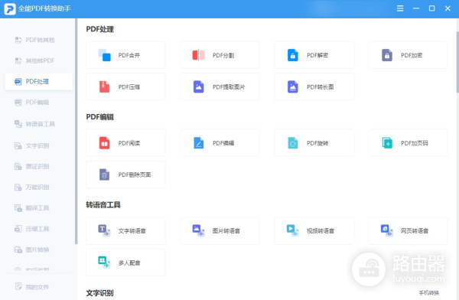Launch the PDF删除页面 delete pages tool
459x300 pixels.
coord(125,174)
